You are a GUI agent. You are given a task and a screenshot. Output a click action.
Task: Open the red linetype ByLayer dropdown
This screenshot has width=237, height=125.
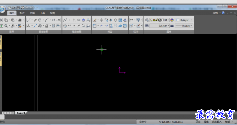[159, 26]
